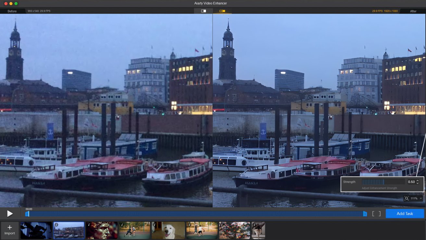The height and width of the screenshot is (240, 426).
Task: Select the harbor boats video thumbnail
Action: coord(69,230)
